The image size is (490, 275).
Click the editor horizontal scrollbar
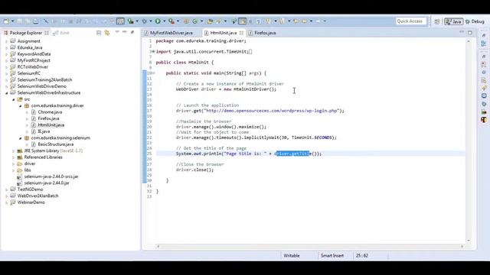click(310, 246)
